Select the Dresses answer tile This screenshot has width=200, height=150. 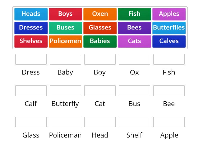tap(31, 28)
